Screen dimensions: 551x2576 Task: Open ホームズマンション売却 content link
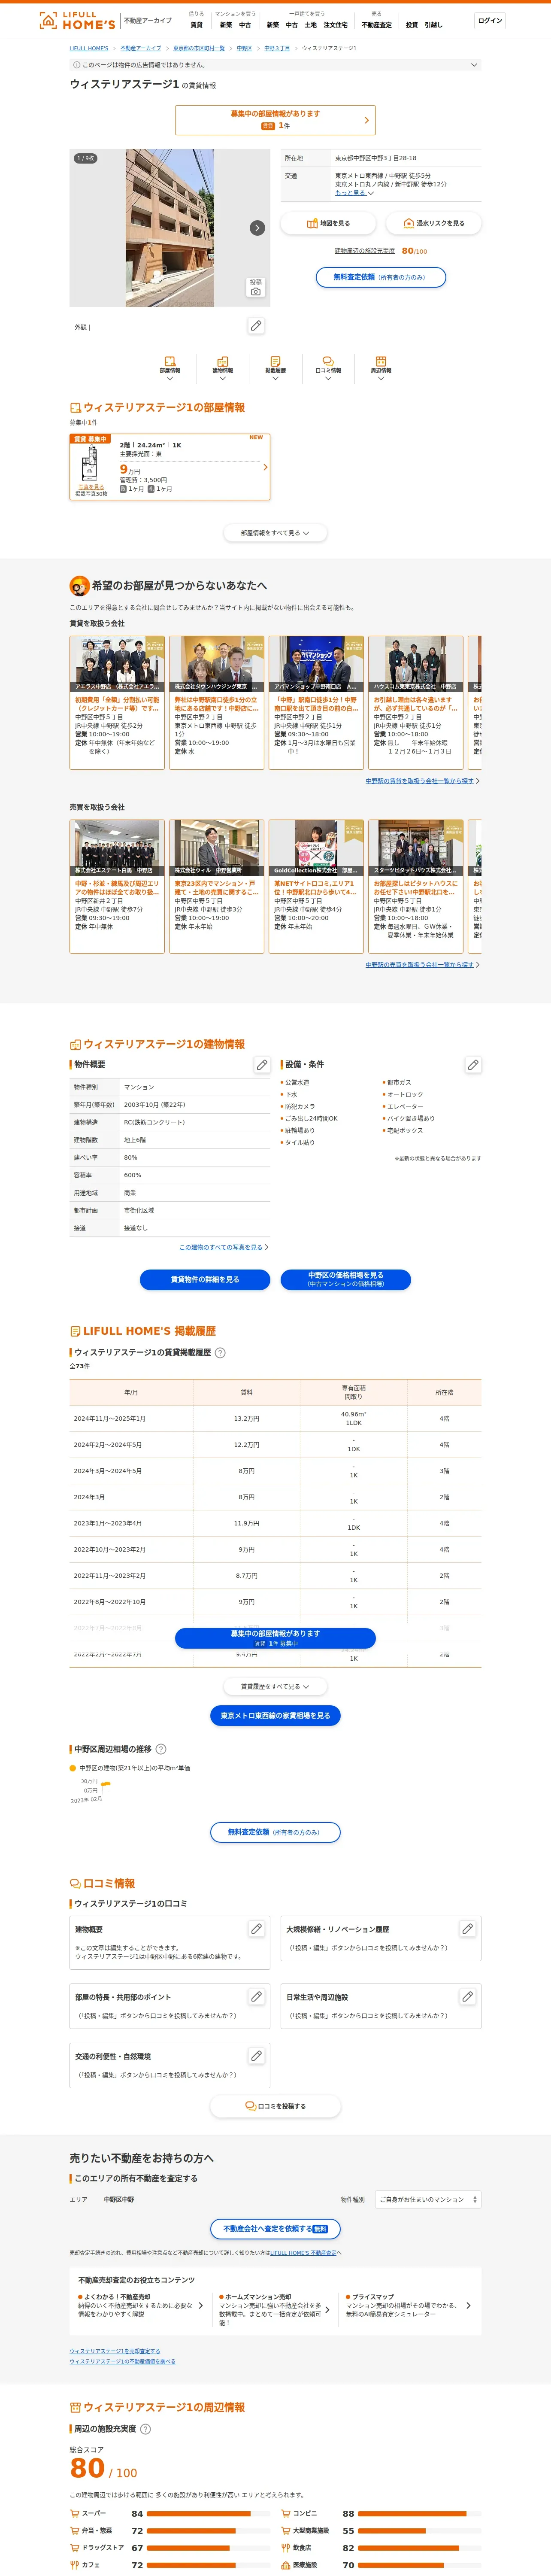click(x=275, y=2309)
